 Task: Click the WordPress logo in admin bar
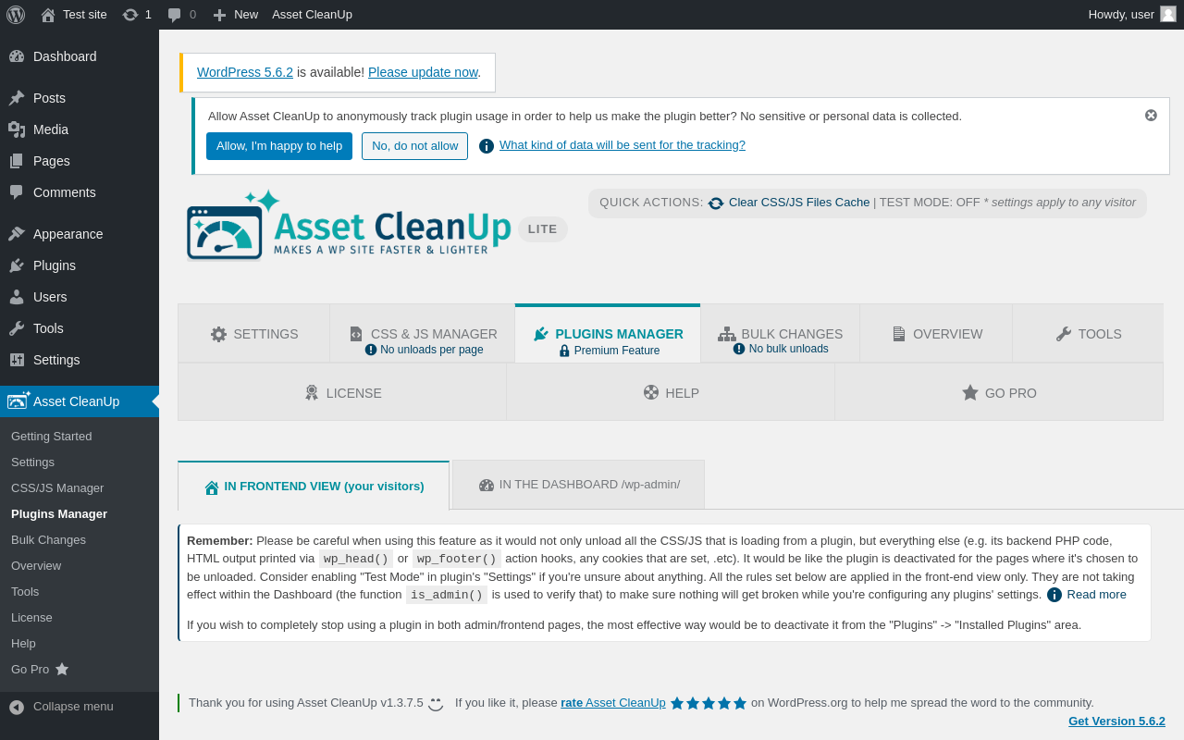point(16,15)
